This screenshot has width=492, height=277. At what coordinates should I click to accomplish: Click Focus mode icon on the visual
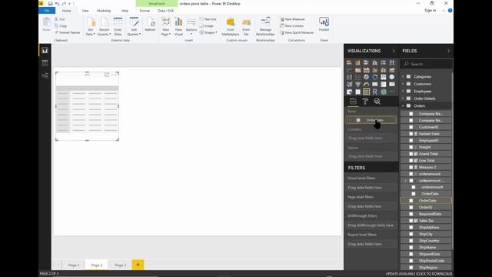click(x=107, y=75)
